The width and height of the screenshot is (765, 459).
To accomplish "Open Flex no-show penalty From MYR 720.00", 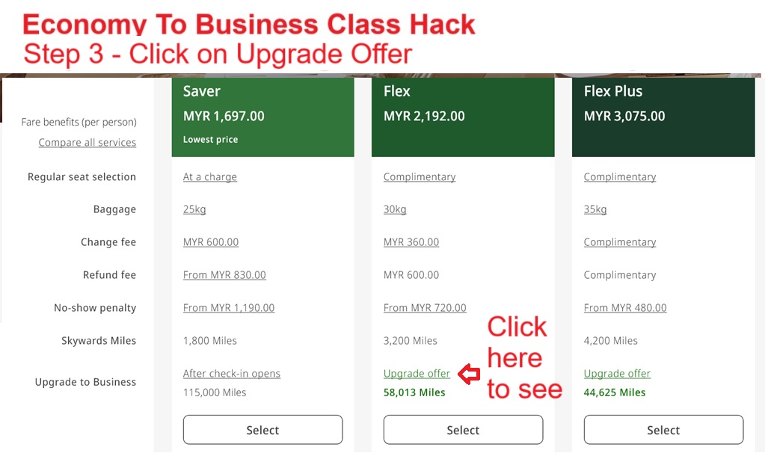I will coord(425,308).
